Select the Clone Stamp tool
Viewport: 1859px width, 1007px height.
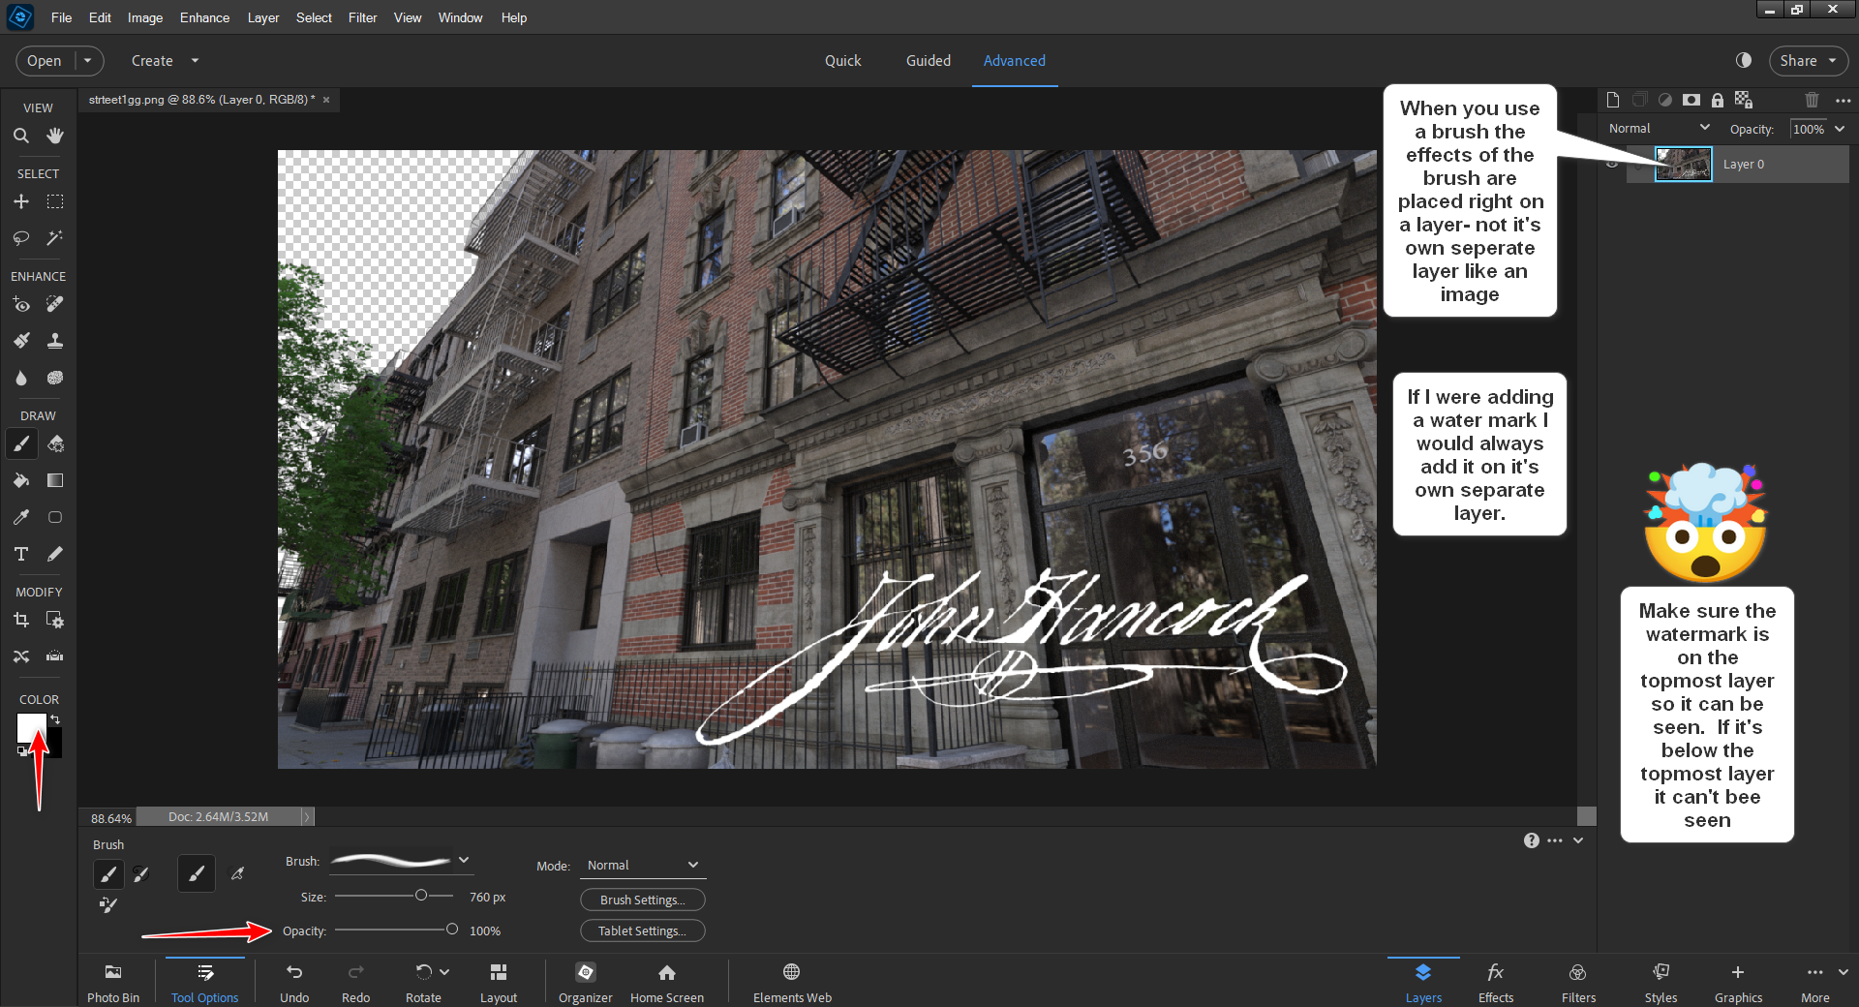point(54,341)
